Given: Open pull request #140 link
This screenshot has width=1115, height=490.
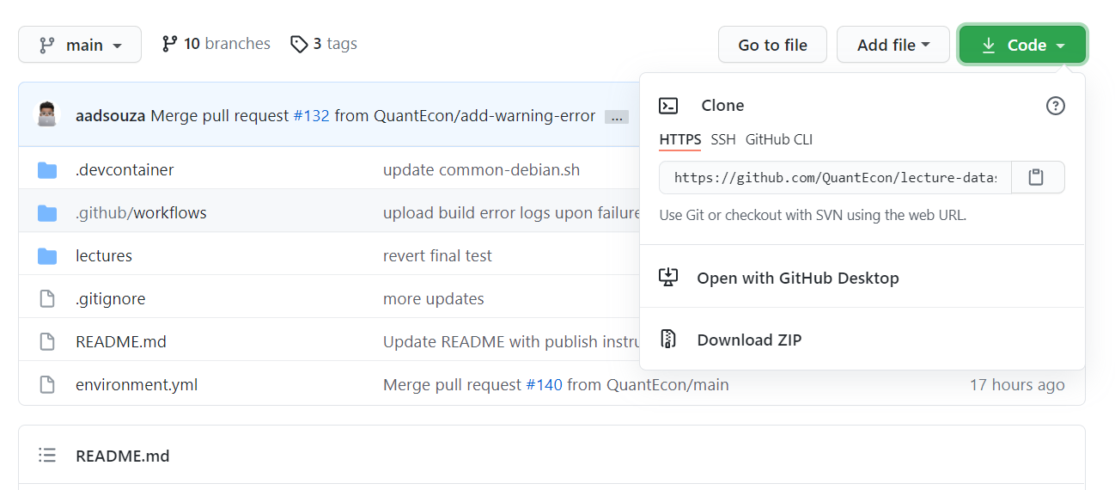Looking at the screenshot, I should (x=544, y=384).
